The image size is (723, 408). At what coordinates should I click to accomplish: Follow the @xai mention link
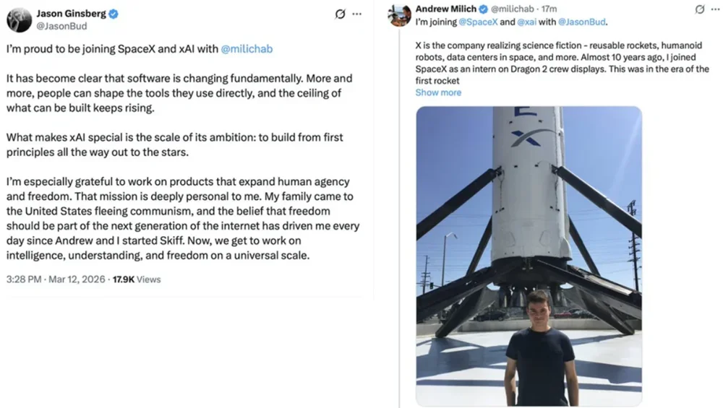click(526, 22)
